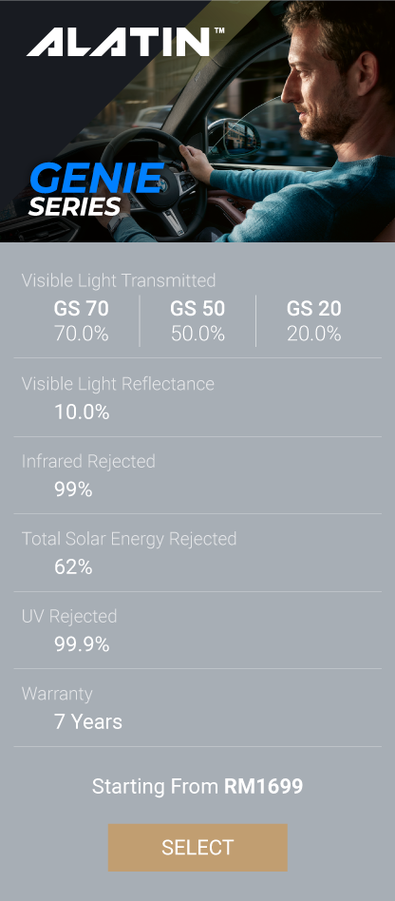Click the Visible Light Transmitted label
Screen dimensions: 395x901
point(119,280)
